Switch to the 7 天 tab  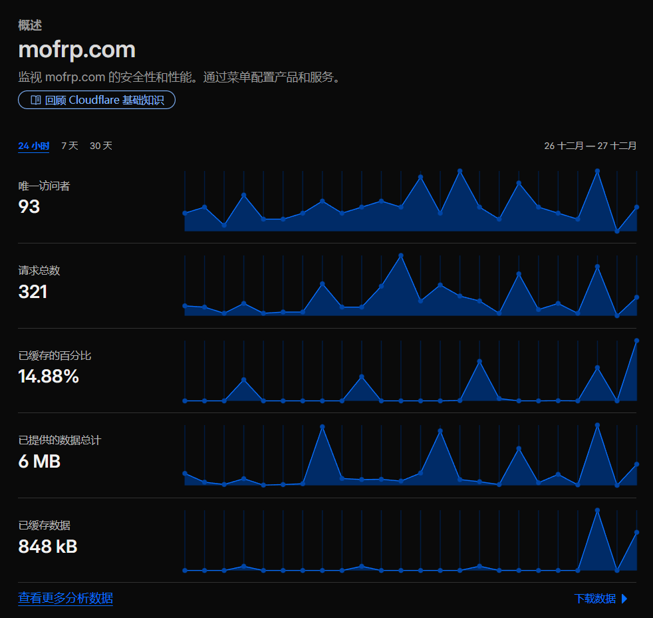pos(70,146)
